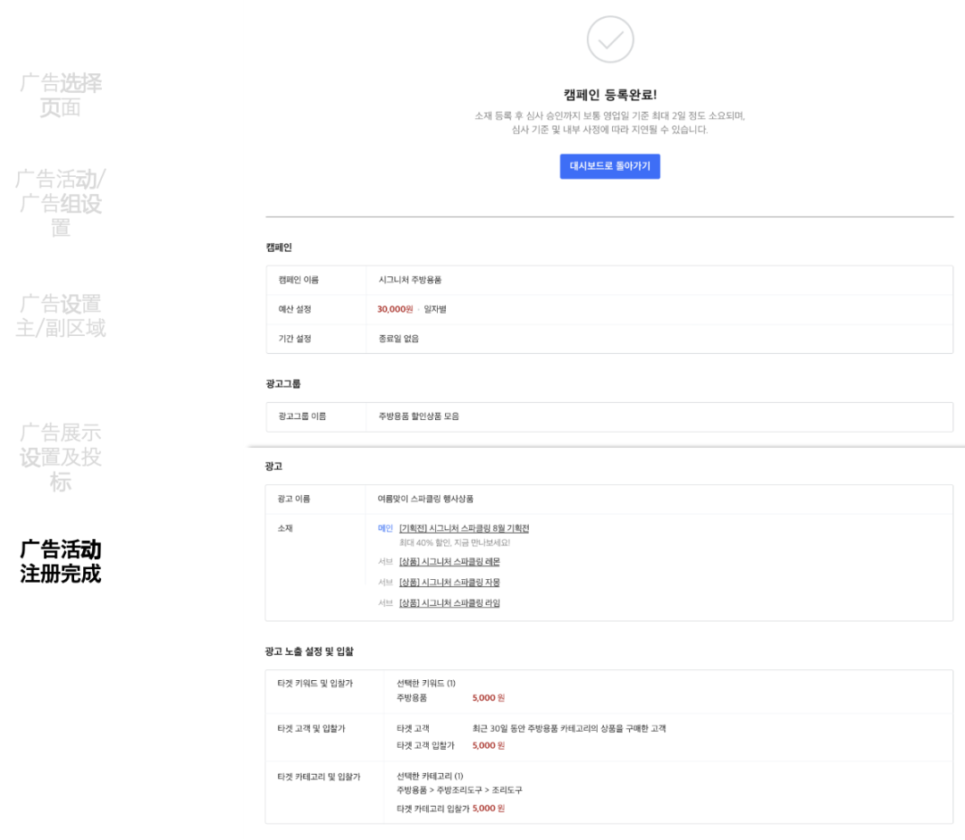965x840 pixels.
Task: Click the 캠페인 이름 row label
Action: coord(298,280)
